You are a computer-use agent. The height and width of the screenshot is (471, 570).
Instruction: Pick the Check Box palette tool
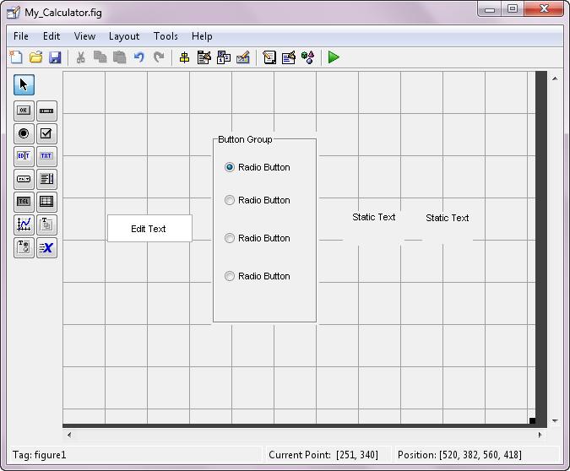(x=46, y=133)
